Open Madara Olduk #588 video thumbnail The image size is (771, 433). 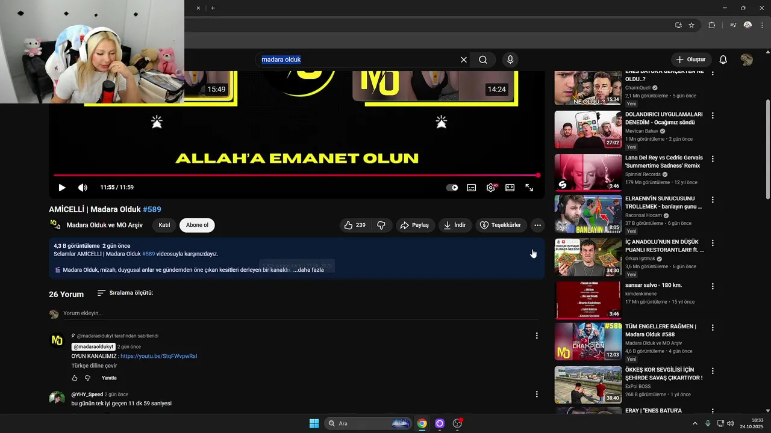click(588, 342)
